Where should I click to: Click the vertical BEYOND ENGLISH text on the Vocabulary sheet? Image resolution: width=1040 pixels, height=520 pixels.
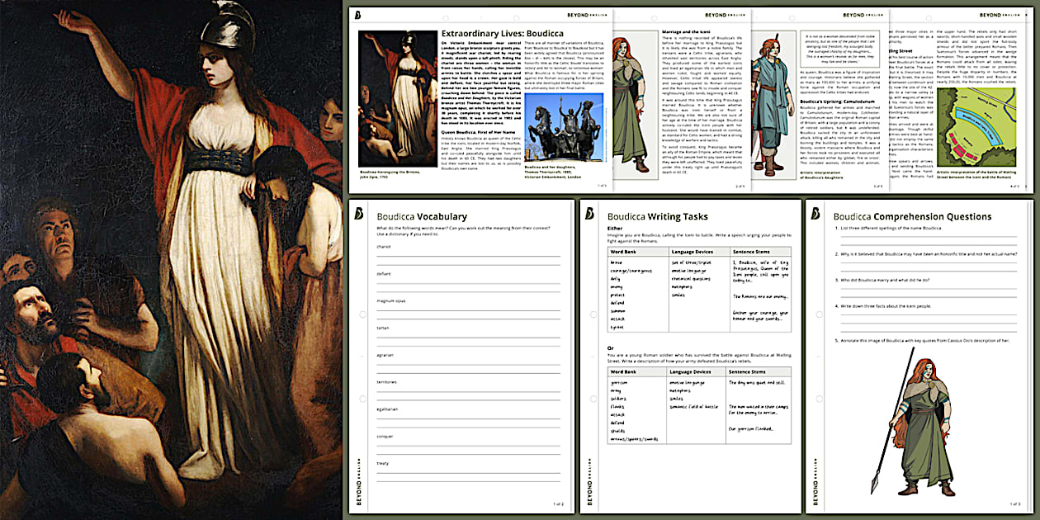[357, 483]
